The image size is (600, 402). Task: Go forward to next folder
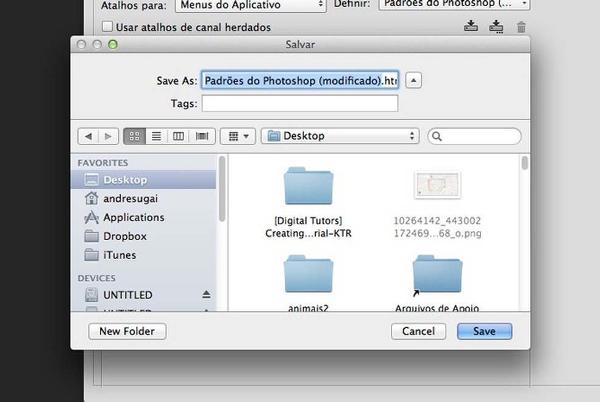(109, 136)
